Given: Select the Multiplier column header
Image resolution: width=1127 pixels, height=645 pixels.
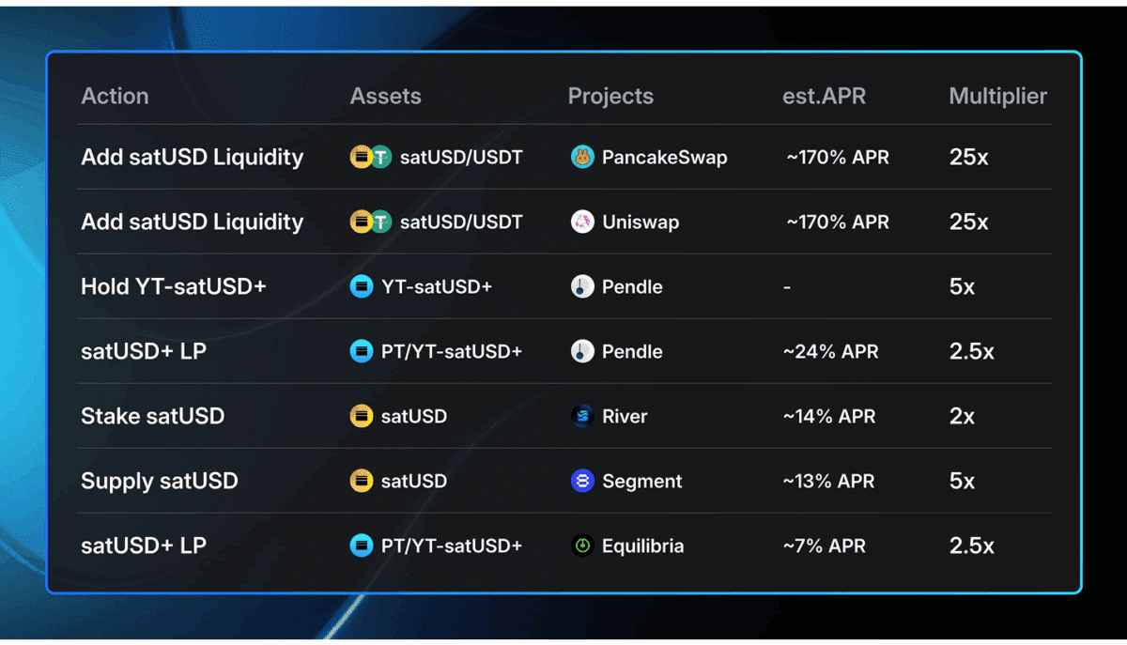Looking at the screenshot, I should pos(997,96).
